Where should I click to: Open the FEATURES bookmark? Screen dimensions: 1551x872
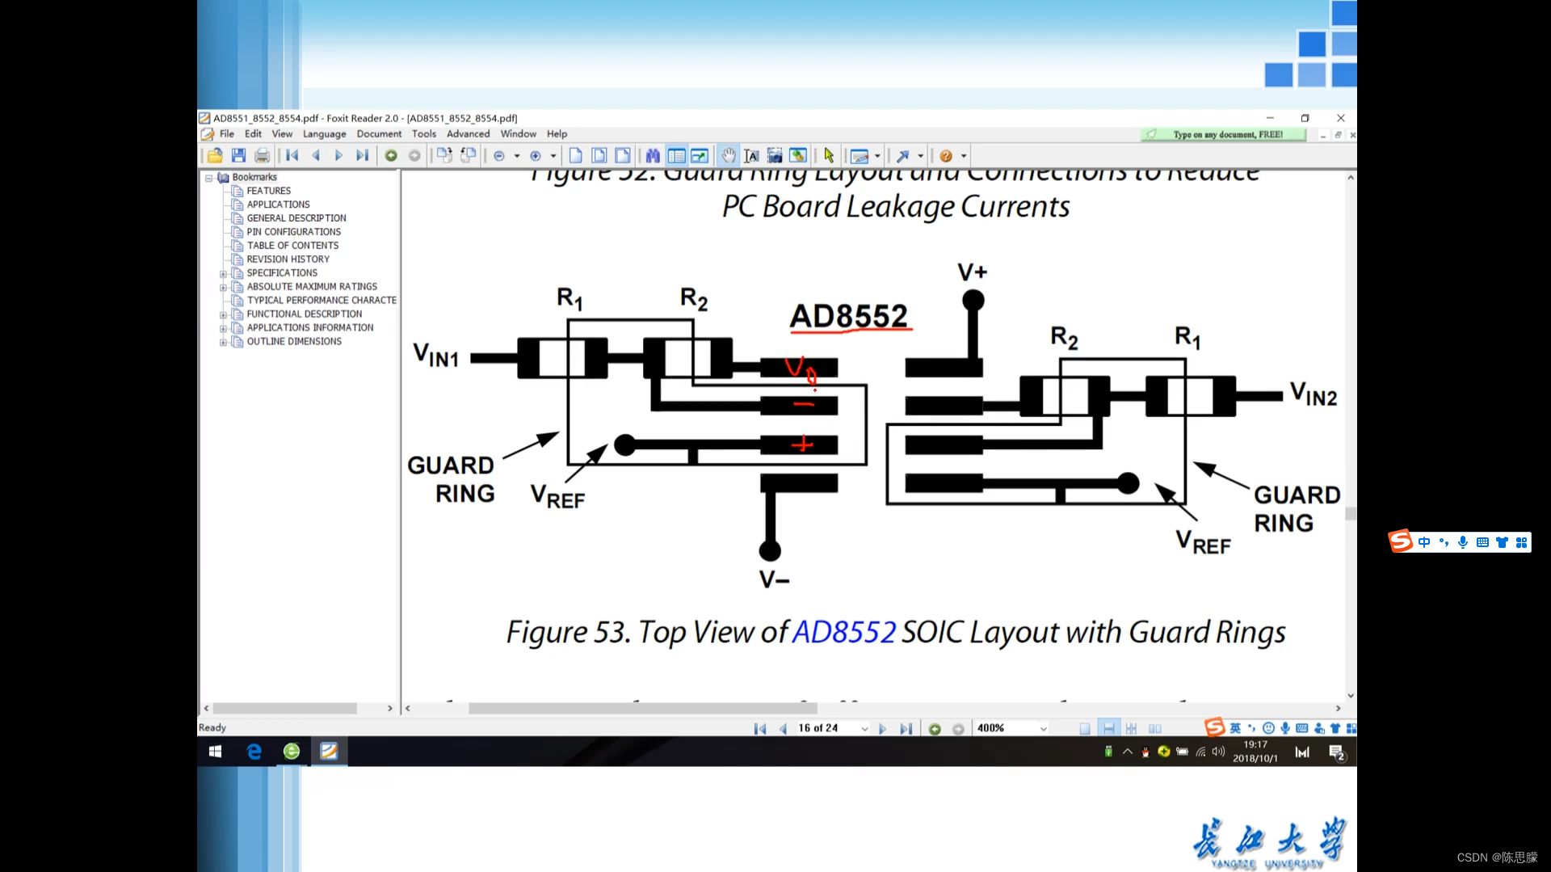(x=268, y=192)
